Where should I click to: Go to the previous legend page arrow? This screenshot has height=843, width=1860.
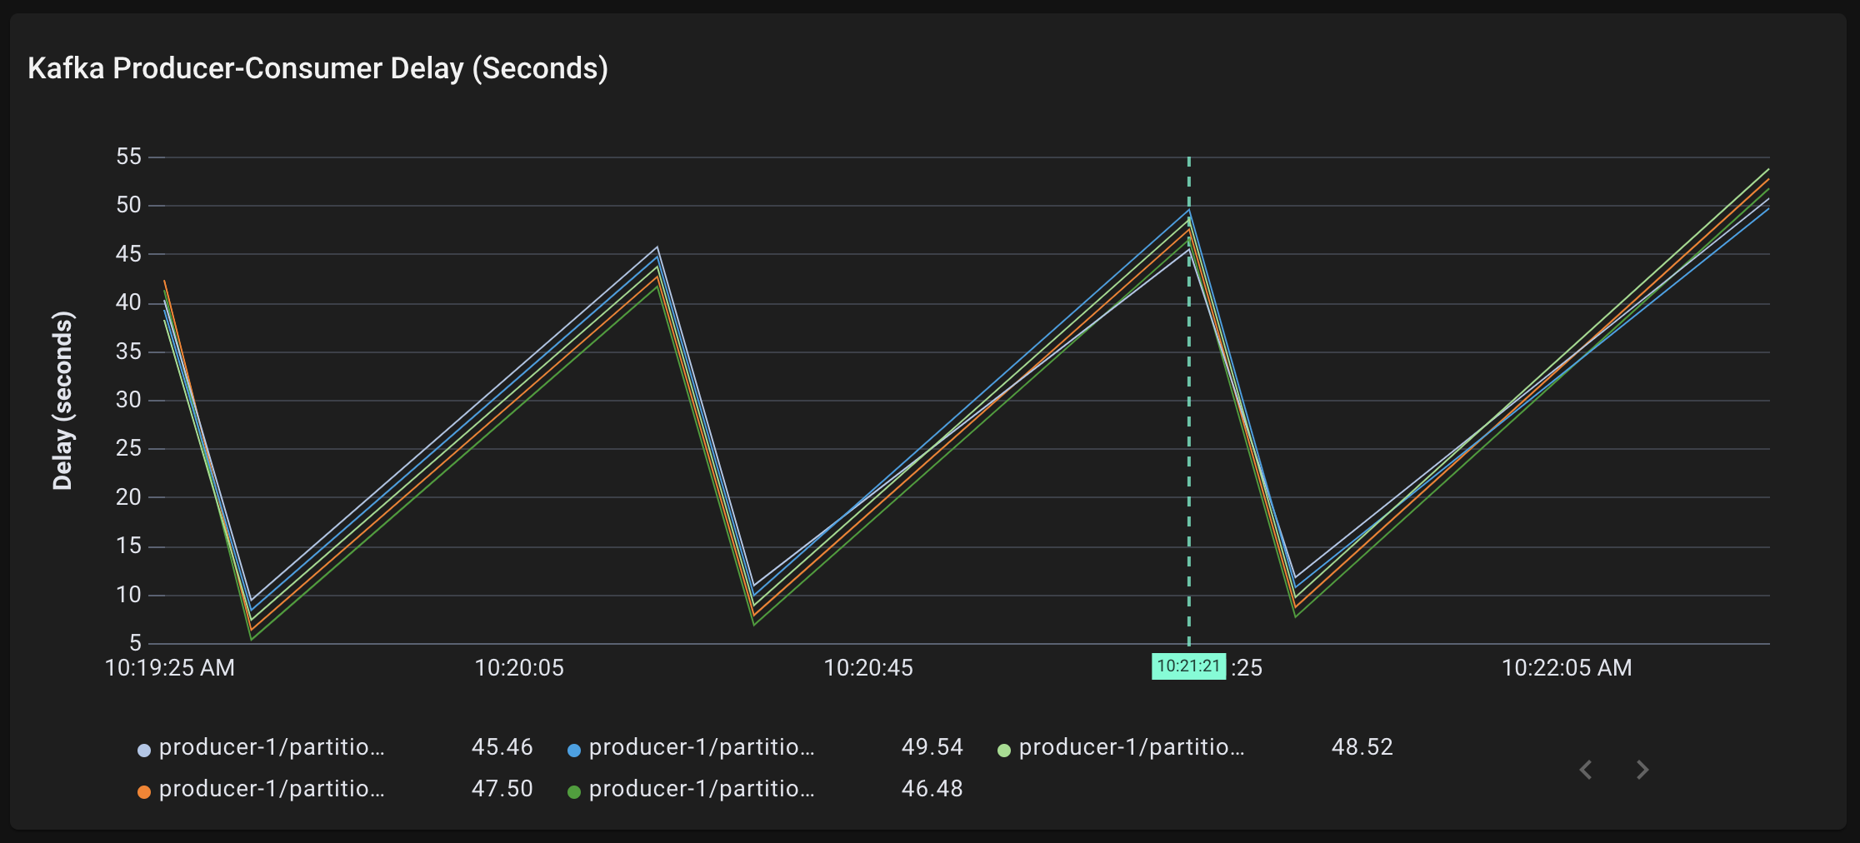click(x=1586, y=770)
